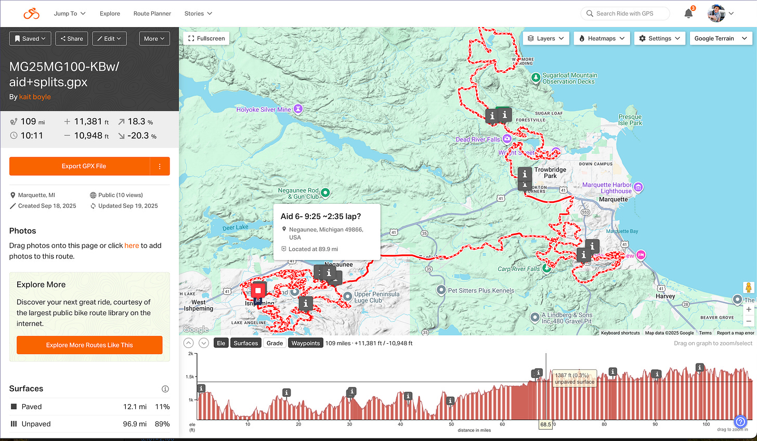Screen dimensions: 757x441
Task: Toggle the Ele graph mode
Action: point(221,343)
